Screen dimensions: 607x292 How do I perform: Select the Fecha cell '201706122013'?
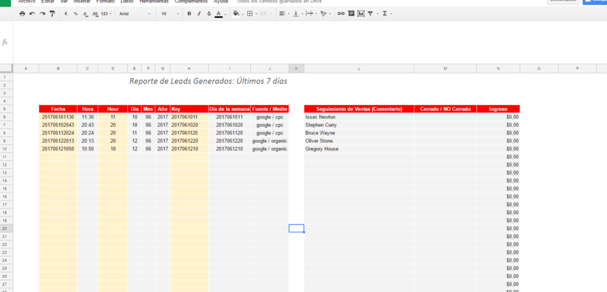pos(58,141)
